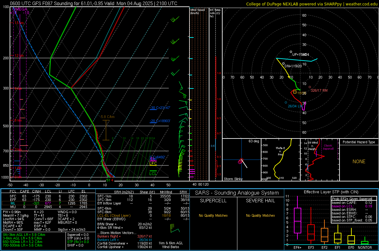This screenshot has width=379, height=251.
Task: Click the 15 km height marker
Action: (x=19, y=23)
